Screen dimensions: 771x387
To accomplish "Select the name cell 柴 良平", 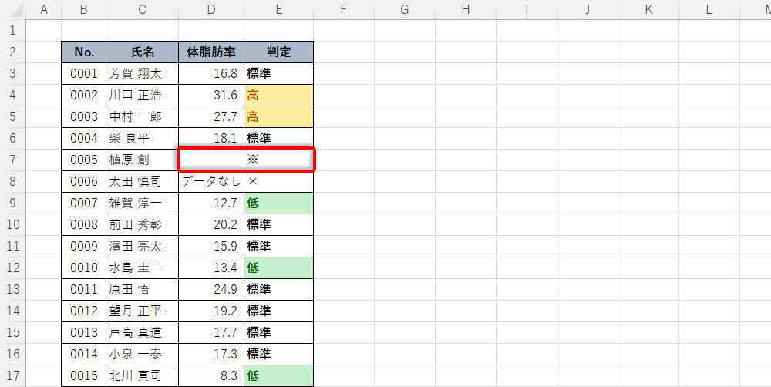I will pos(142,138).
